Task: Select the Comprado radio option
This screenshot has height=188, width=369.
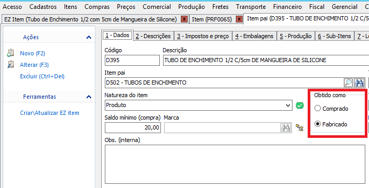Action: 318,108
